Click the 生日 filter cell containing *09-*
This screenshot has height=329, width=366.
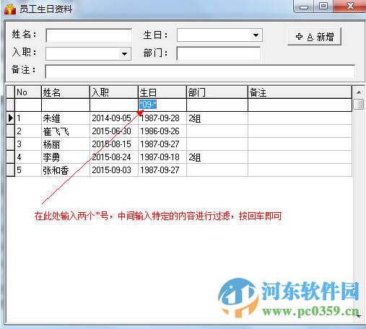tap(162, 105)
